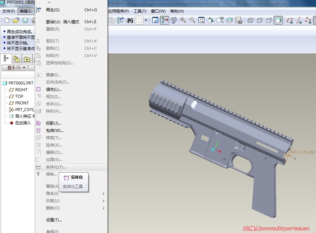Click the solidify (实体化) menu icon

pyautogui.click(x=38, y=167)
